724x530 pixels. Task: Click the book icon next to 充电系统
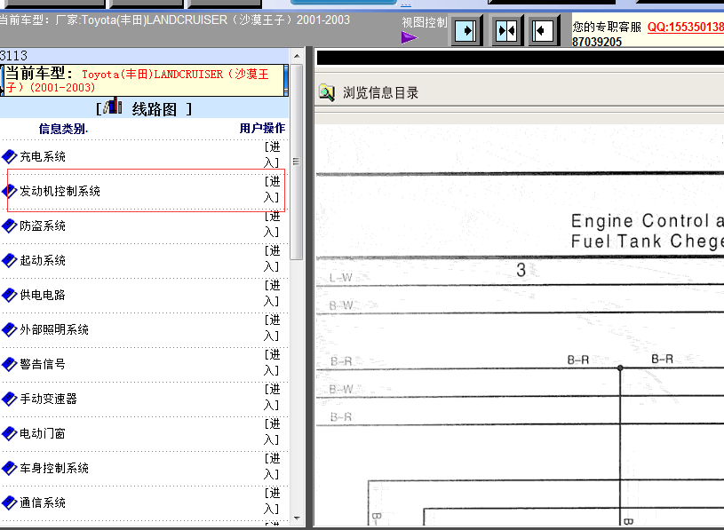click(10, 157)
